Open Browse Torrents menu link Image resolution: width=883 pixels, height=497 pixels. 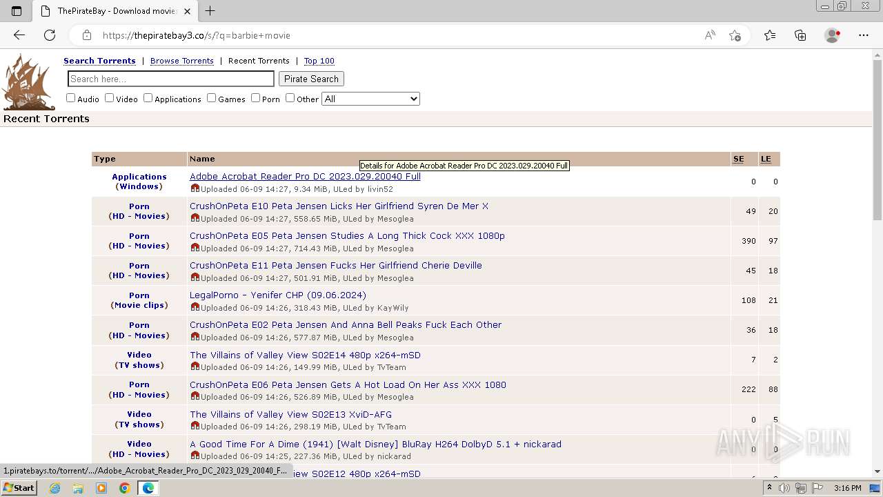(x=182, y=61)
